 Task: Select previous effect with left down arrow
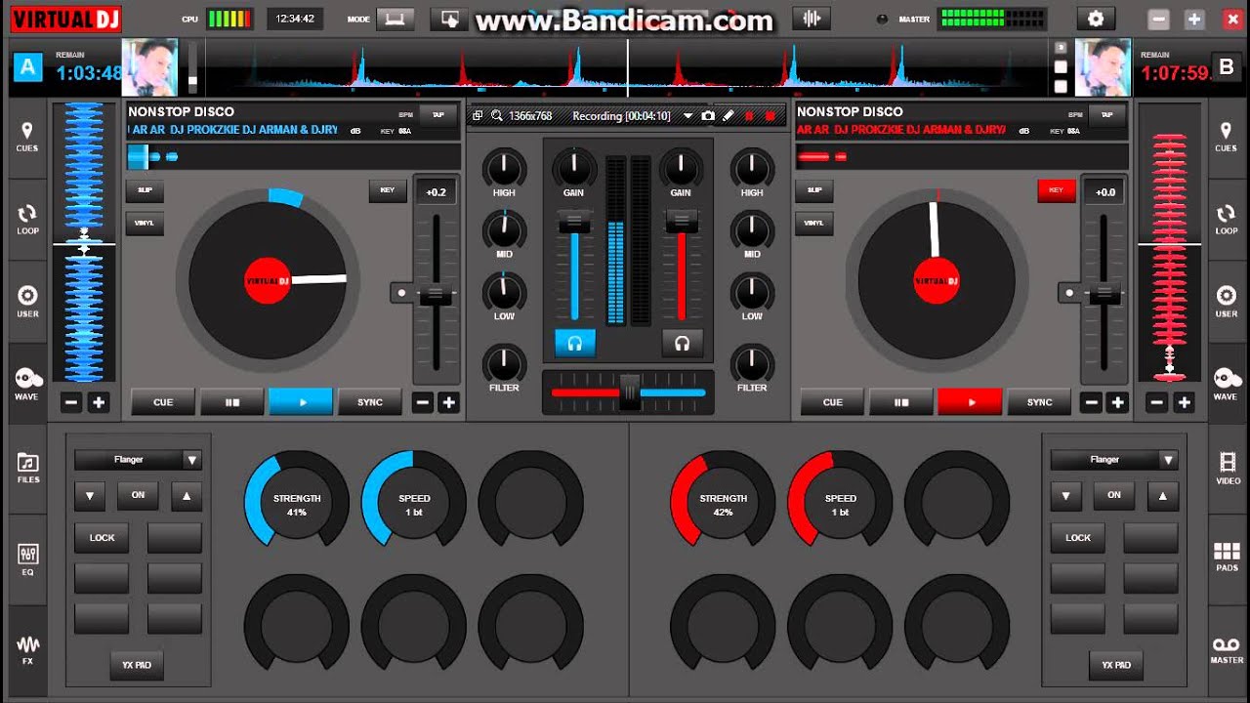(x=90, y=496)
